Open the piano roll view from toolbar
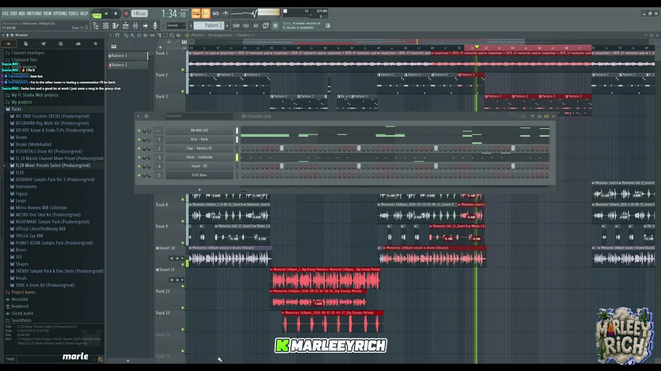 (x=116, y=26)
